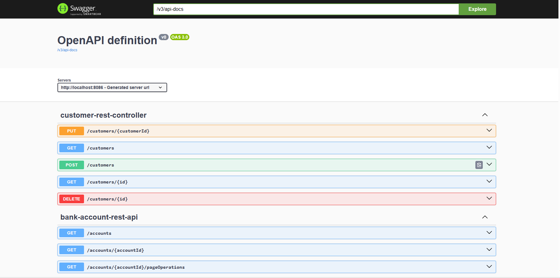The height and width of the screenshot is (278, 560).
Task: Expand GET /customers/{id} chevron arrow
Action: [489, 181]
